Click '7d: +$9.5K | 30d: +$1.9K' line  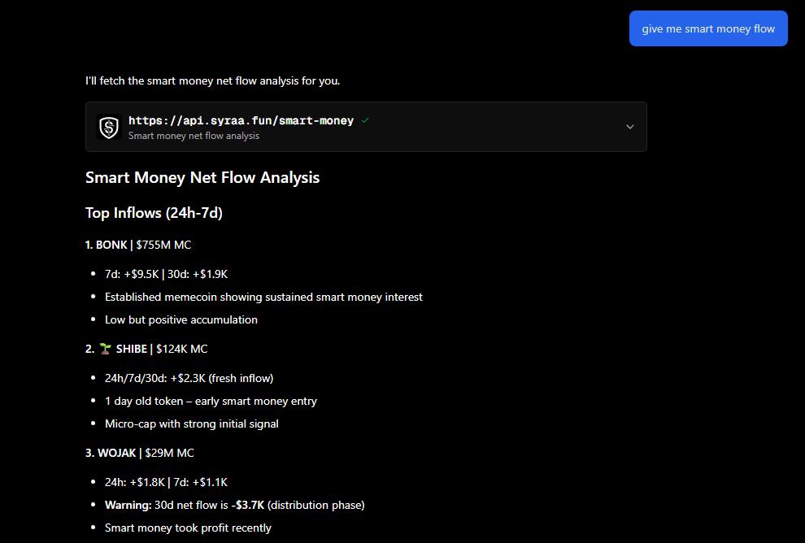tap(167, 275)
